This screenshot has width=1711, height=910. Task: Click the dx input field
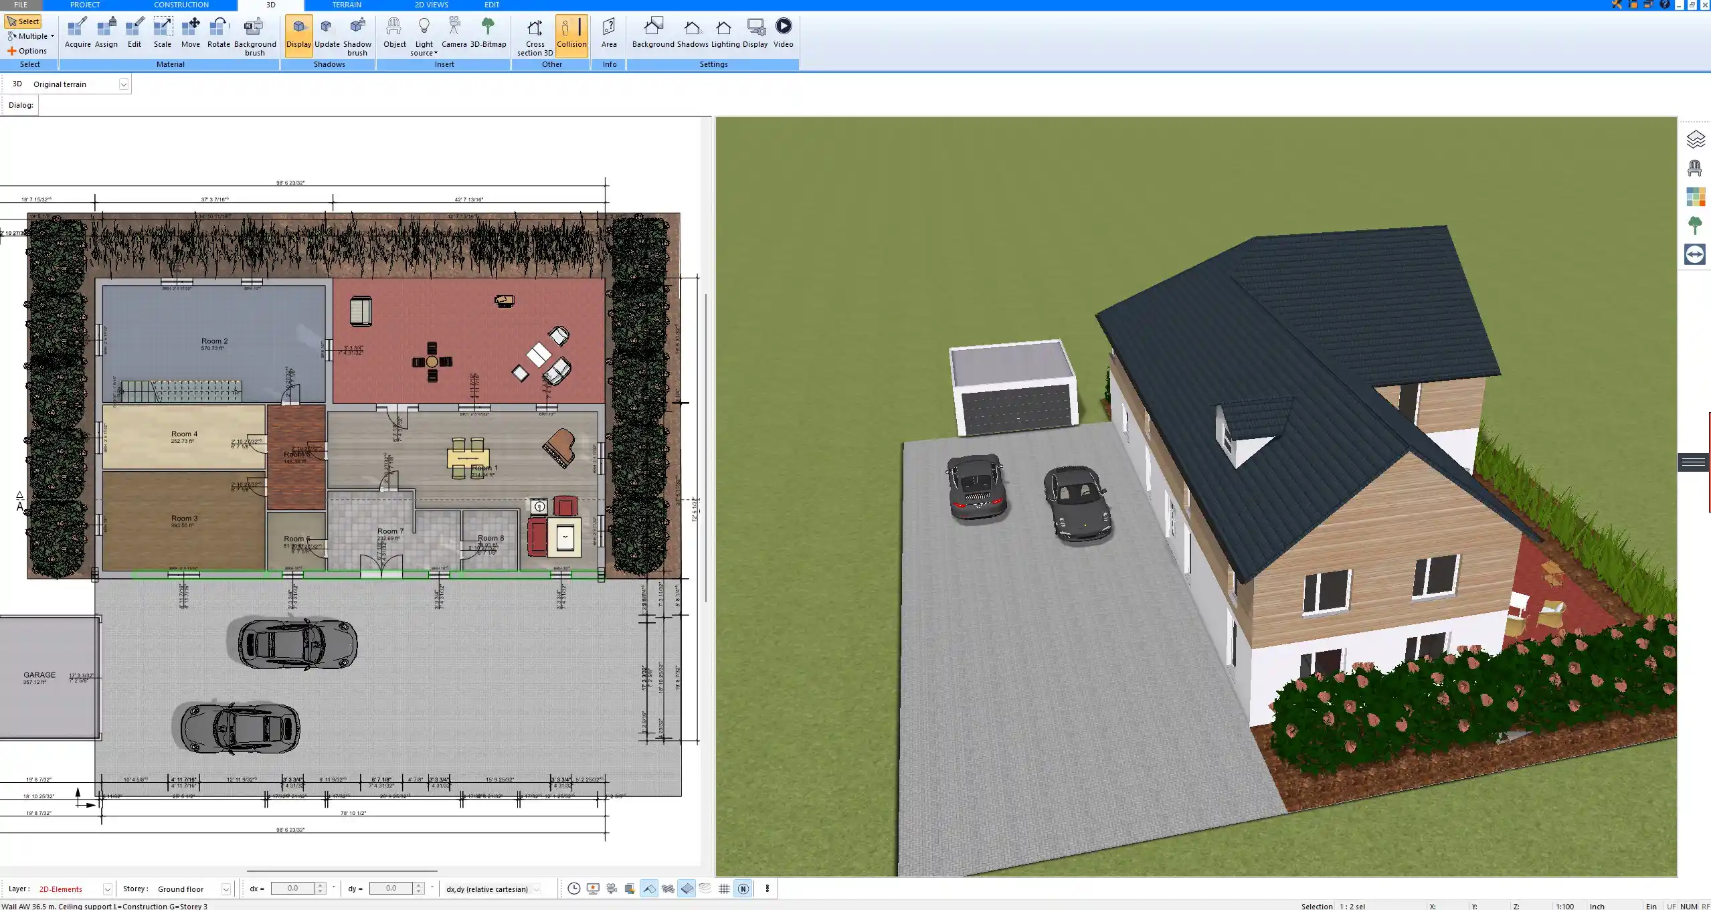(292, 889)
